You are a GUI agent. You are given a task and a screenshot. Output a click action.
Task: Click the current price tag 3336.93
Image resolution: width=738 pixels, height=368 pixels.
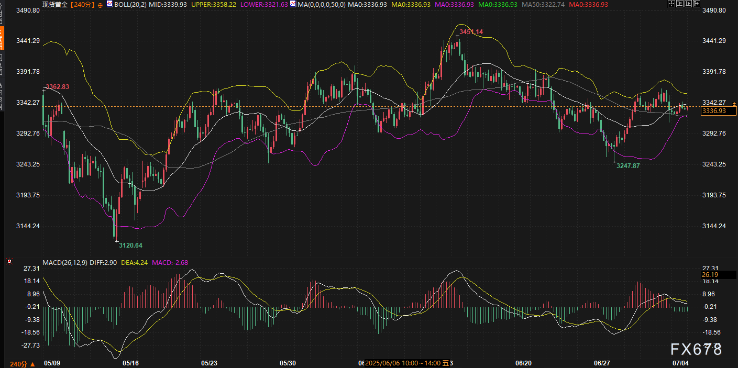(714, 111)
